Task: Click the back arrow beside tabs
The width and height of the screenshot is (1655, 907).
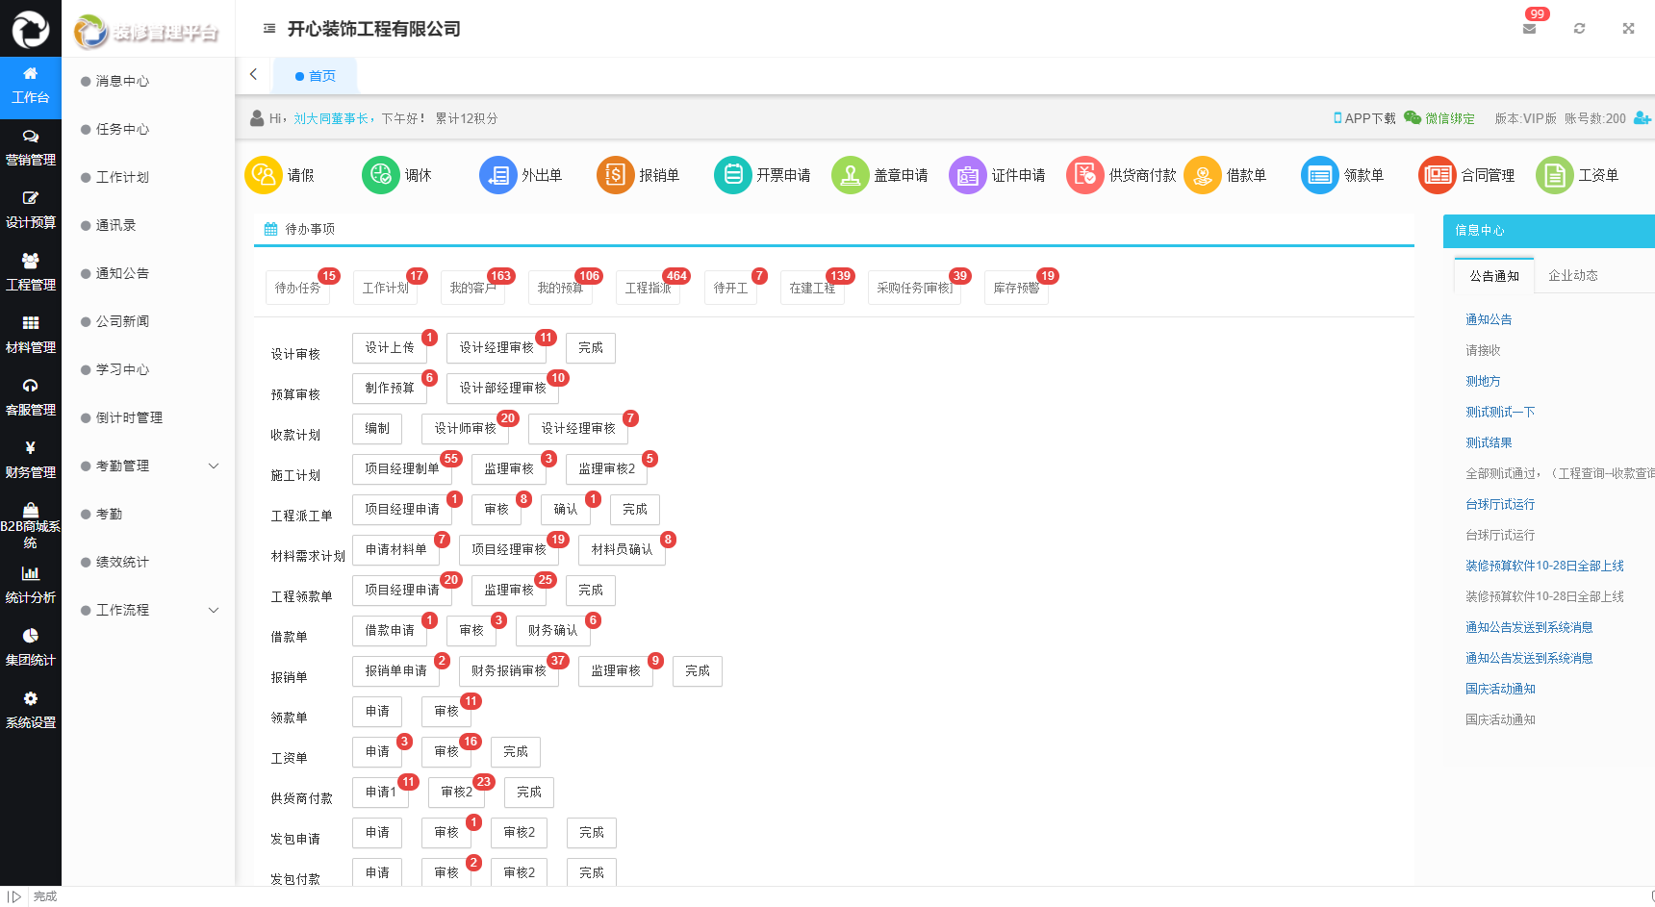Action: point(254,75)
